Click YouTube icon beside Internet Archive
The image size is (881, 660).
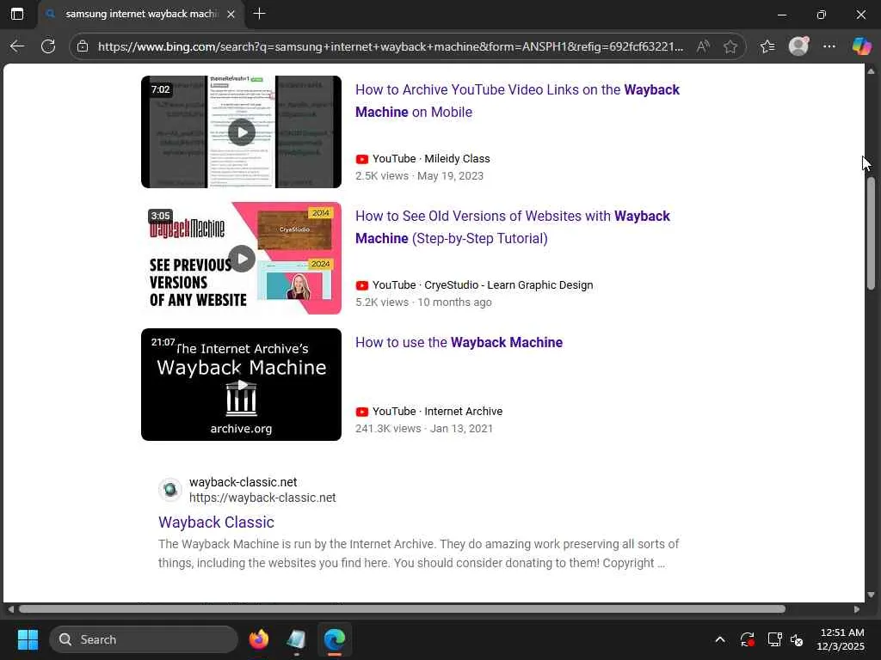pos(362,412)
